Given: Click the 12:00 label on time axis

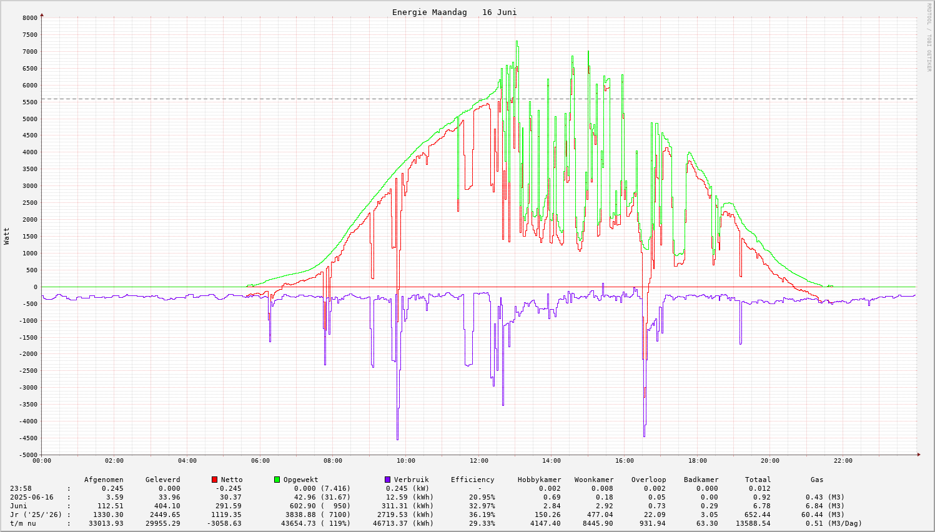Looking at the screenshot, I should 478,461.
